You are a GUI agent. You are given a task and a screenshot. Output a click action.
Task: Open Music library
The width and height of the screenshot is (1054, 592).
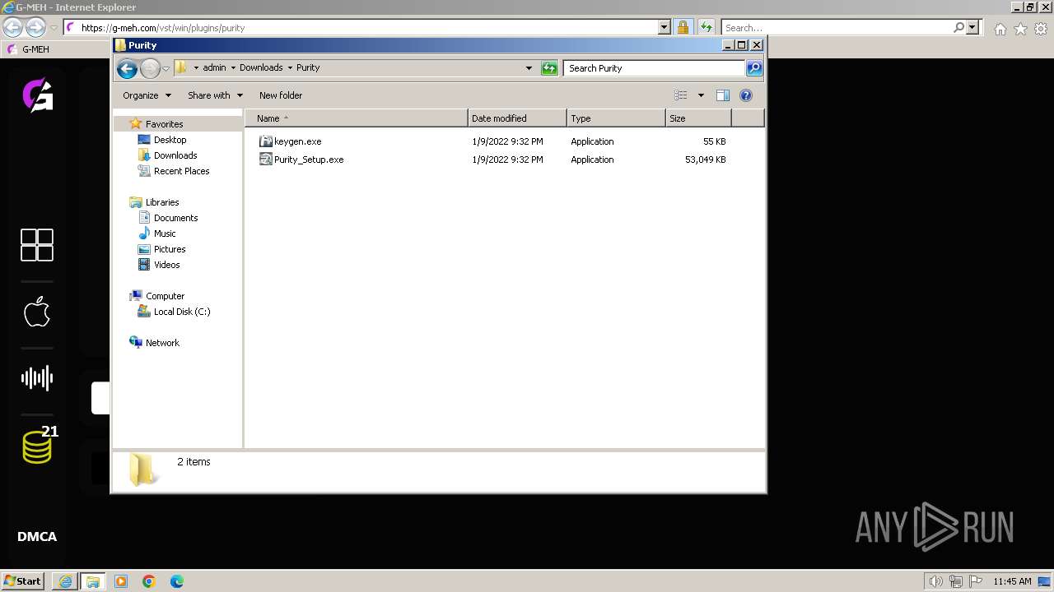165,234
